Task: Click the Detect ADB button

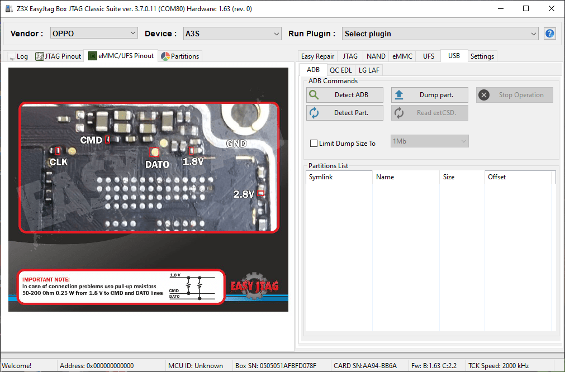Action: 345,95
